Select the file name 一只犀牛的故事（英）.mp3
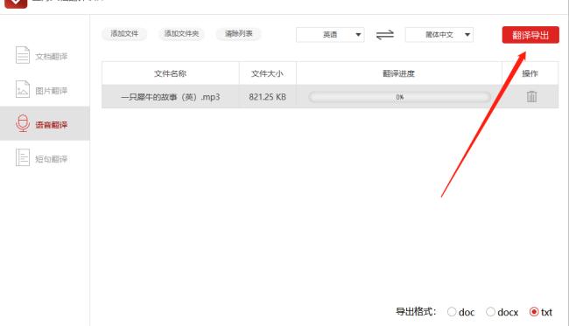 170,97
